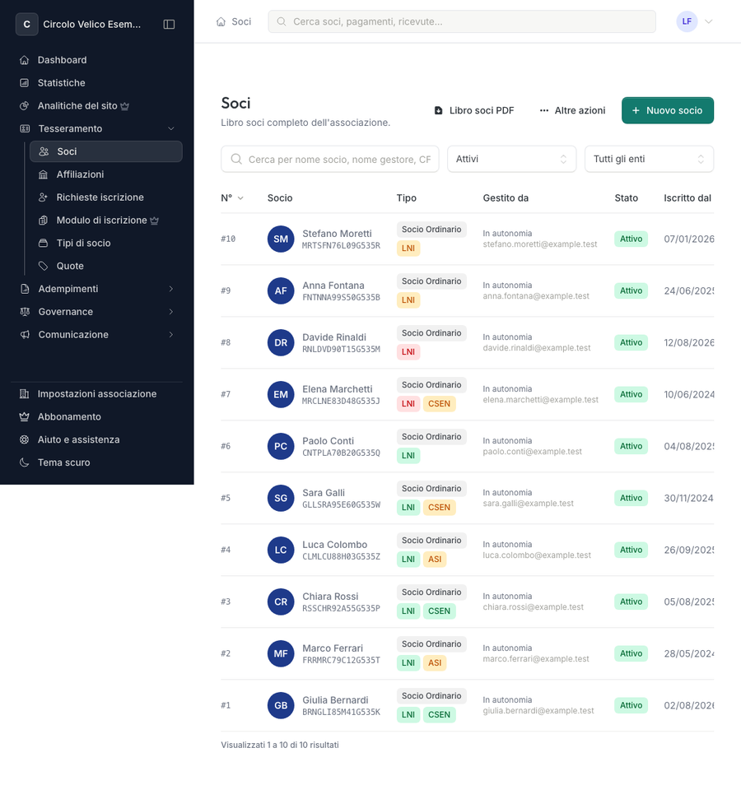The width and height of the screenshot is (741, 799).
Task: Click the Nuovo socio button
Action: tap(668, 110)
